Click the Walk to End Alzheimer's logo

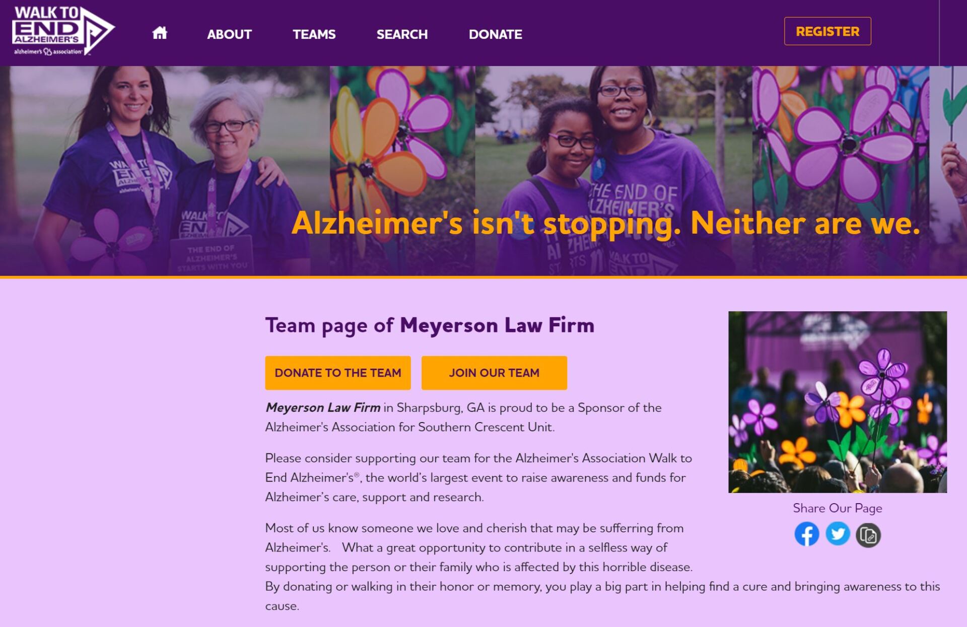[x=63, y=31]
